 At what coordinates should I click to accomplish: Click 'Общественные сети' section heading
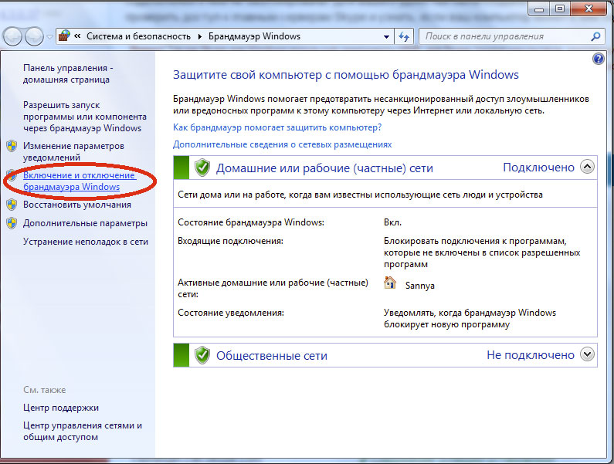[x=272, y=356]
